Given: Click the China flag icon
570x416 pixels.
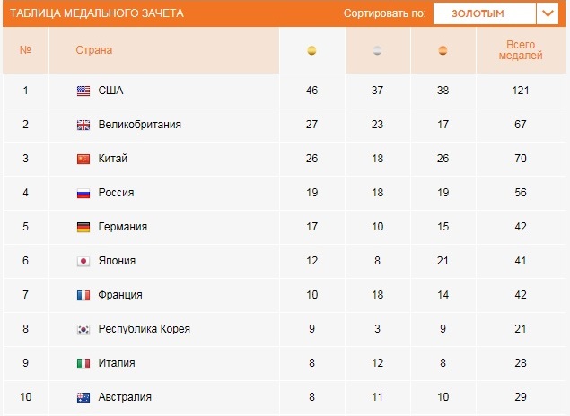Looking at the screenshot, I should pyautogui.click(x=83, y=159).
